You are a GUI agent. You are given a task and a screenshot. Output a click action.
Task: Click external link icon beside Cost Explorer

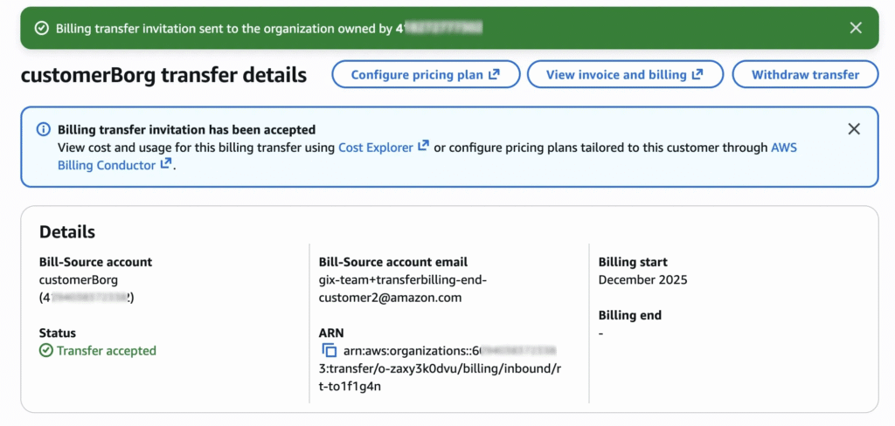[423, 147]
